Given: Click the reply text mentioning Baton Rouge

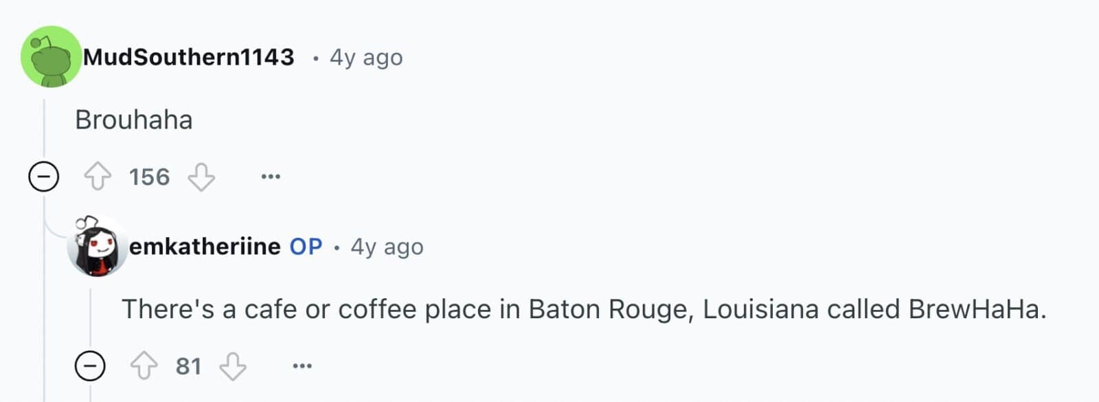Looking at the screenshot, I should pyautogui.click(x=584, y=309).
